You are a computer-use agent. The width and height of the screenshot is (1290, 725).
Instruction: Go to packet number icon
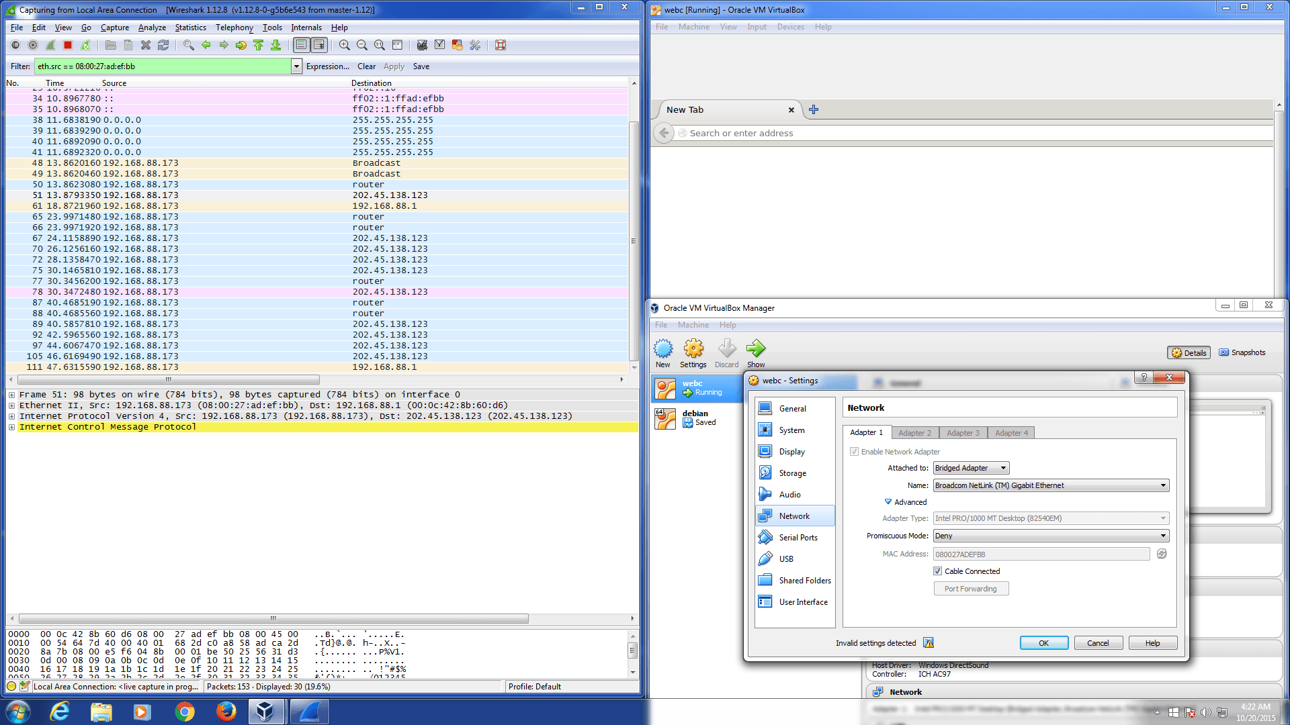pos(241,45)
